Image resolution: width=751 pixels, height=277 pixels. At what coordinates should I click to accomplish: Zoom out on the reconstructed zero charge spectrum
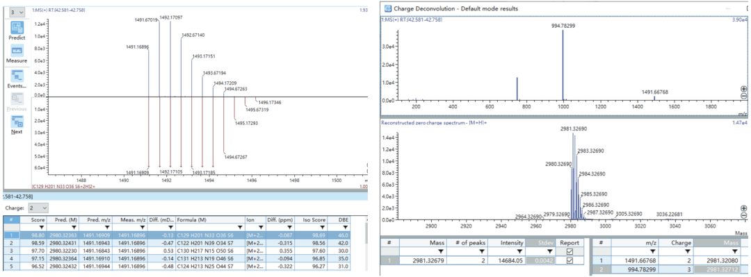(x=744, y=216)
